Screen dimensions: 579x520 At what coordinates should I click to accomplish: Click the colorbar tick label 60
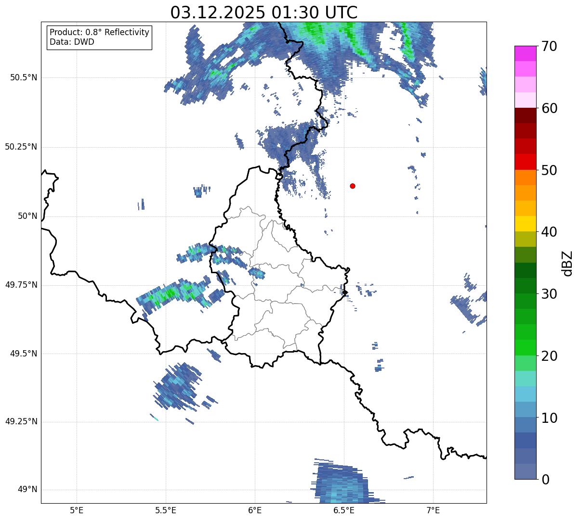point(549,108)
